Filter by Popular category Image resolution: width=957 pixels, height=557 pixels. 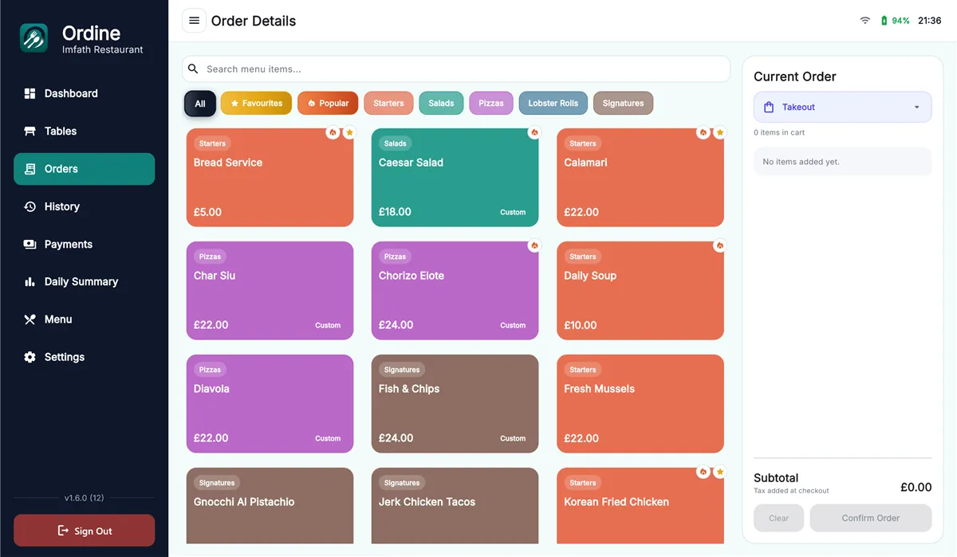click(x=328, y=104)
